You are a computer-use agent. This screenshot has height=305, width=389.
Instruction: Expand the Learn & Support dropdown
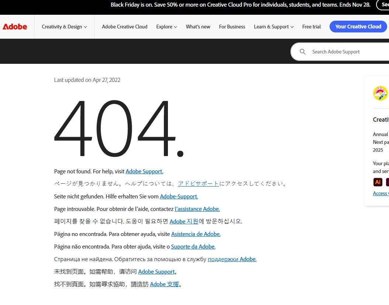(273, 27)
